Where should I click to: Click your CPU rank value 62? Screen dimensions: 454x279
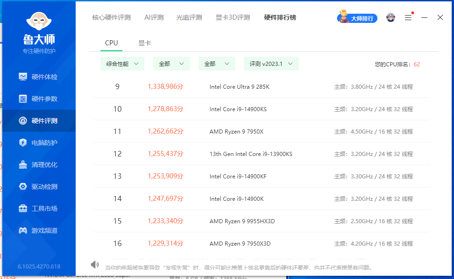click(417, 64)
